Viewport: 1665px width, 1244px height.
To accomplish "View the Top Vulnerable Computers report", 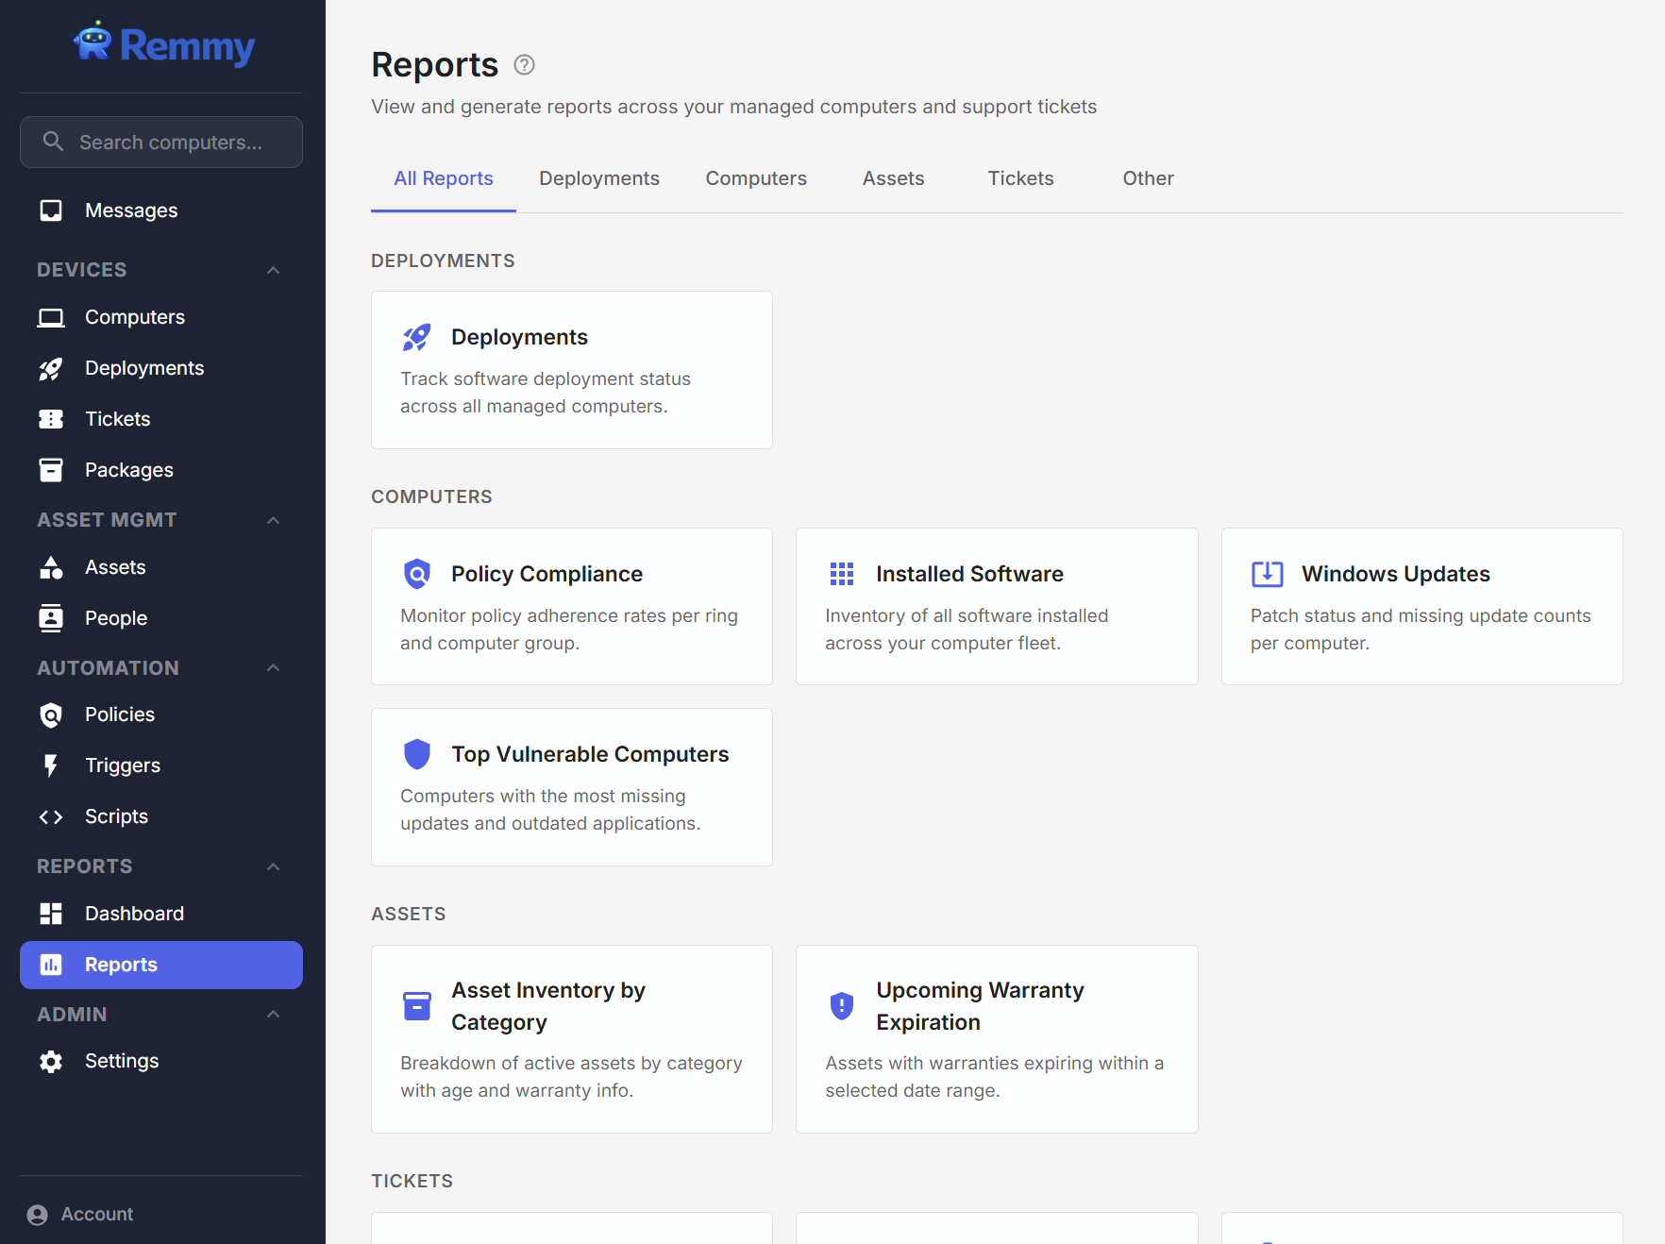I will tap(571, 786).
